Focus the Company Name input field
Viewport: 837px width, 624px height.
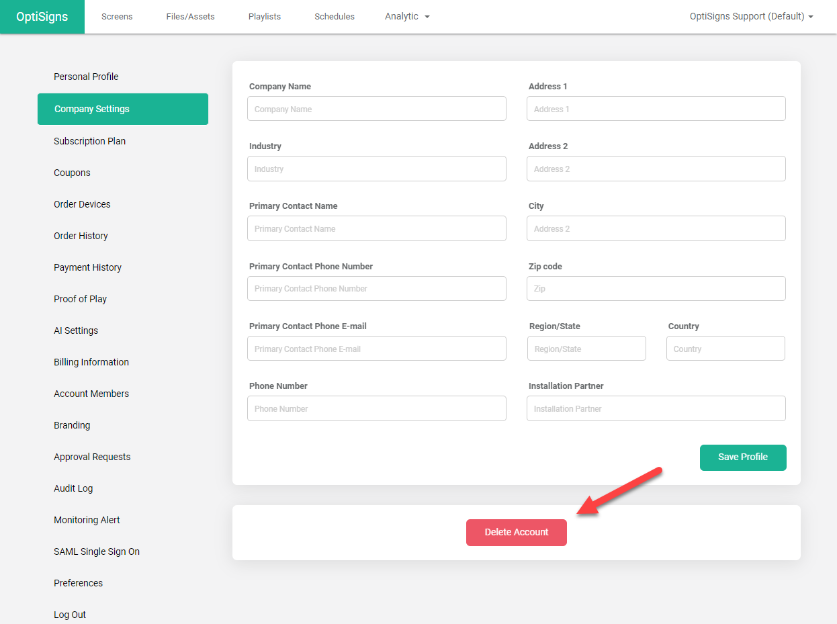376,109
